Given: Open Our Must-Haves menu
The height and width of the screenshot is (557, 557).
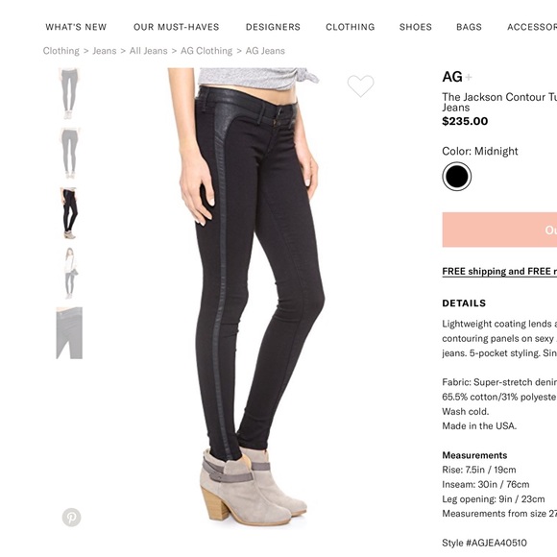Looking at the screenshot, I should [176, 27].
